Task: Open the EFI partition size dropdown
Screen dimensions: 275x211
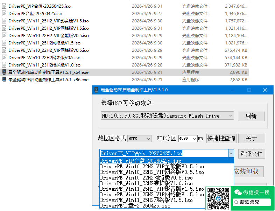Action: pos(194,139)
